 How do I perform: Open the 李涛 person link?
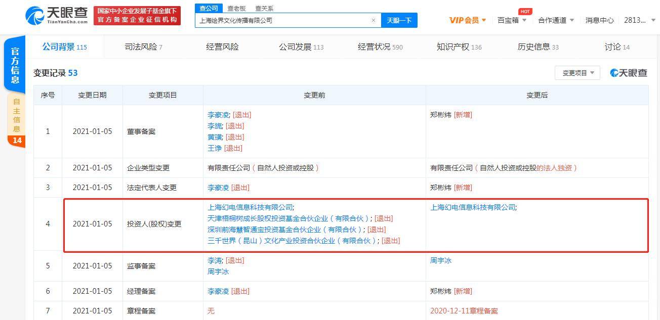coord(215,260)
